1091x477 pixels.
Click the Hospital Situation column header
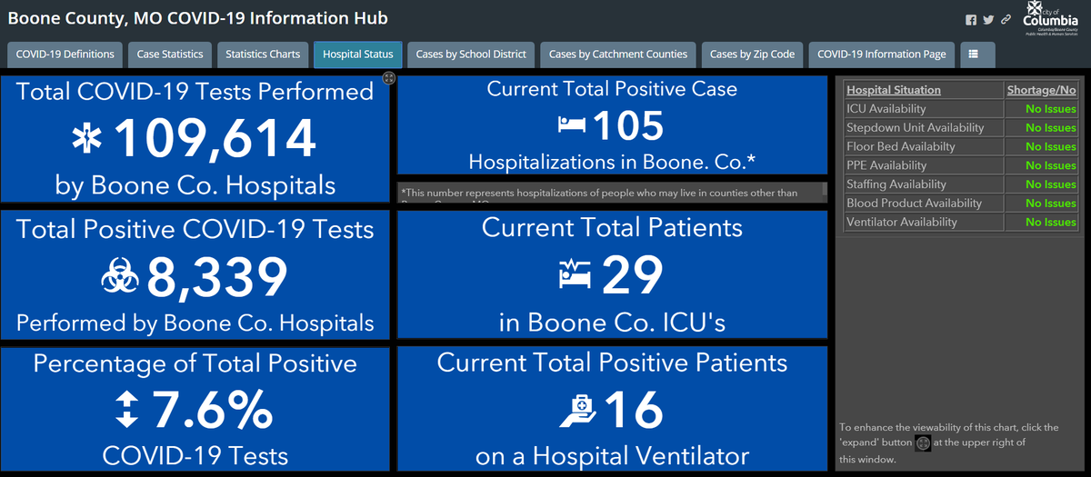click(x=894, y=90)
